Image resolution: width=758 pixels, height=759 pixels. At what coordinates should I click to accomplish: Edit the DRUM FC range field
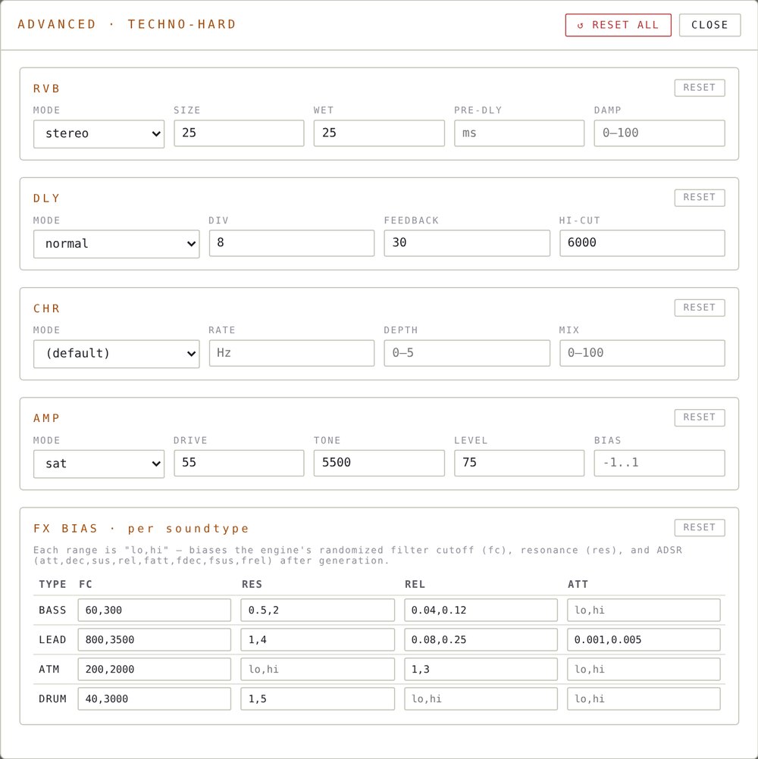pyautogui.click(x=155, y=698)
